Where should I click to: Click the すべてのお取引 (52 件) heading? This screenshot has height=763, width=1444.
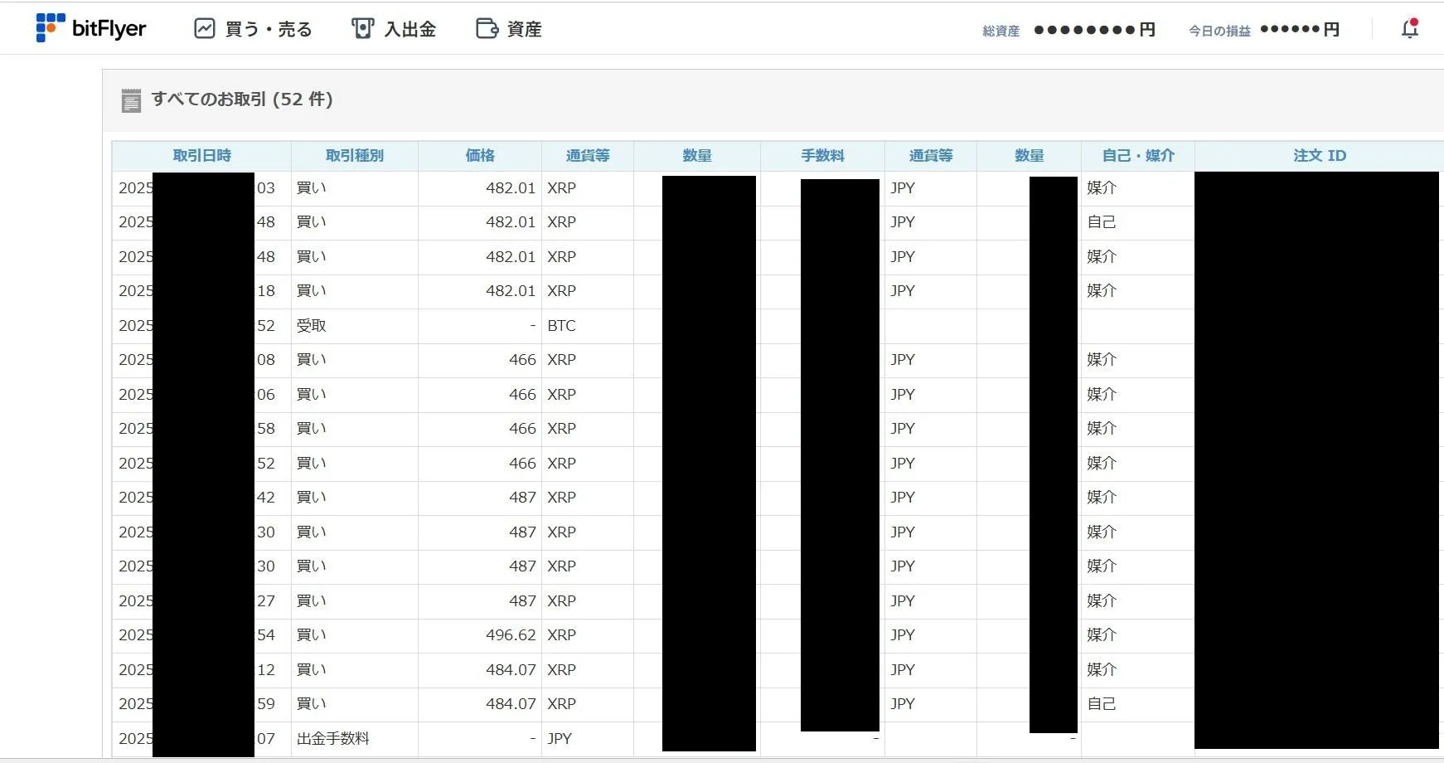pyautogui.click(x=242, y=100)
